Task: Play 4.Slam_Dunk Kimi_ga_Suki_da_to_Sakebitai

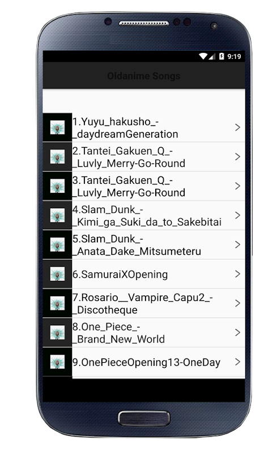Action: (x=147, y=216)
